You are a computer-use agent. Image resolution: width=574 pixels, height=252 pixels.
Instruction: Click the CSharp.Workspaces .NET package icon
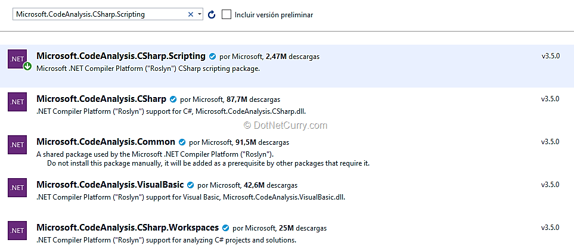[17, 231]
